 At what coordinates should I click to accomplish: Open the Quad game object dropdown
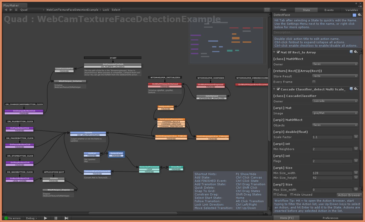[32, 10]
